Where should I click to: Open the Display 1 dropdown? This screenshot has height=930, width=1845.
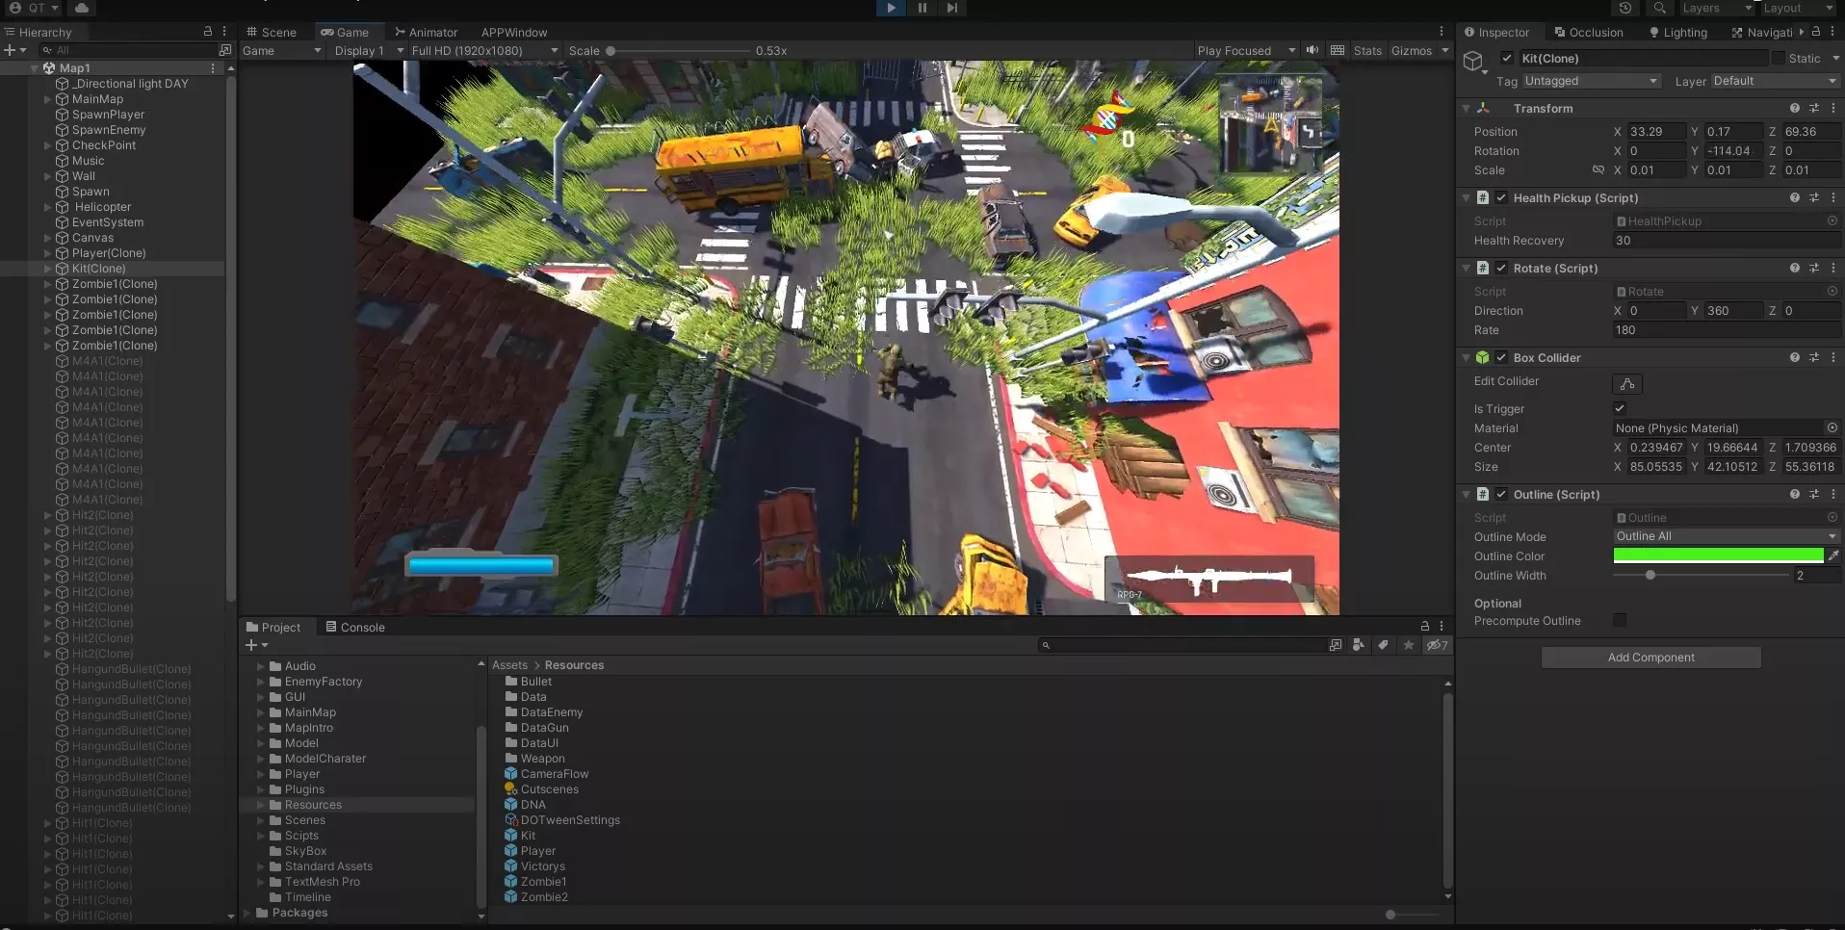pyautogui.click(x=368, y=50)
